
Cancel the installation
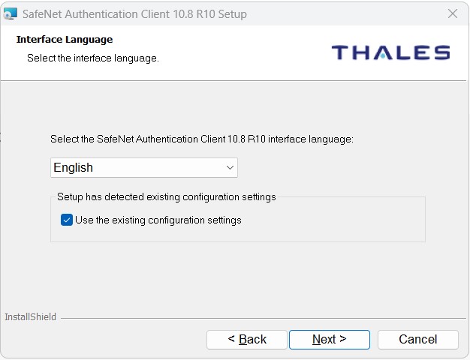click(418, 339)
